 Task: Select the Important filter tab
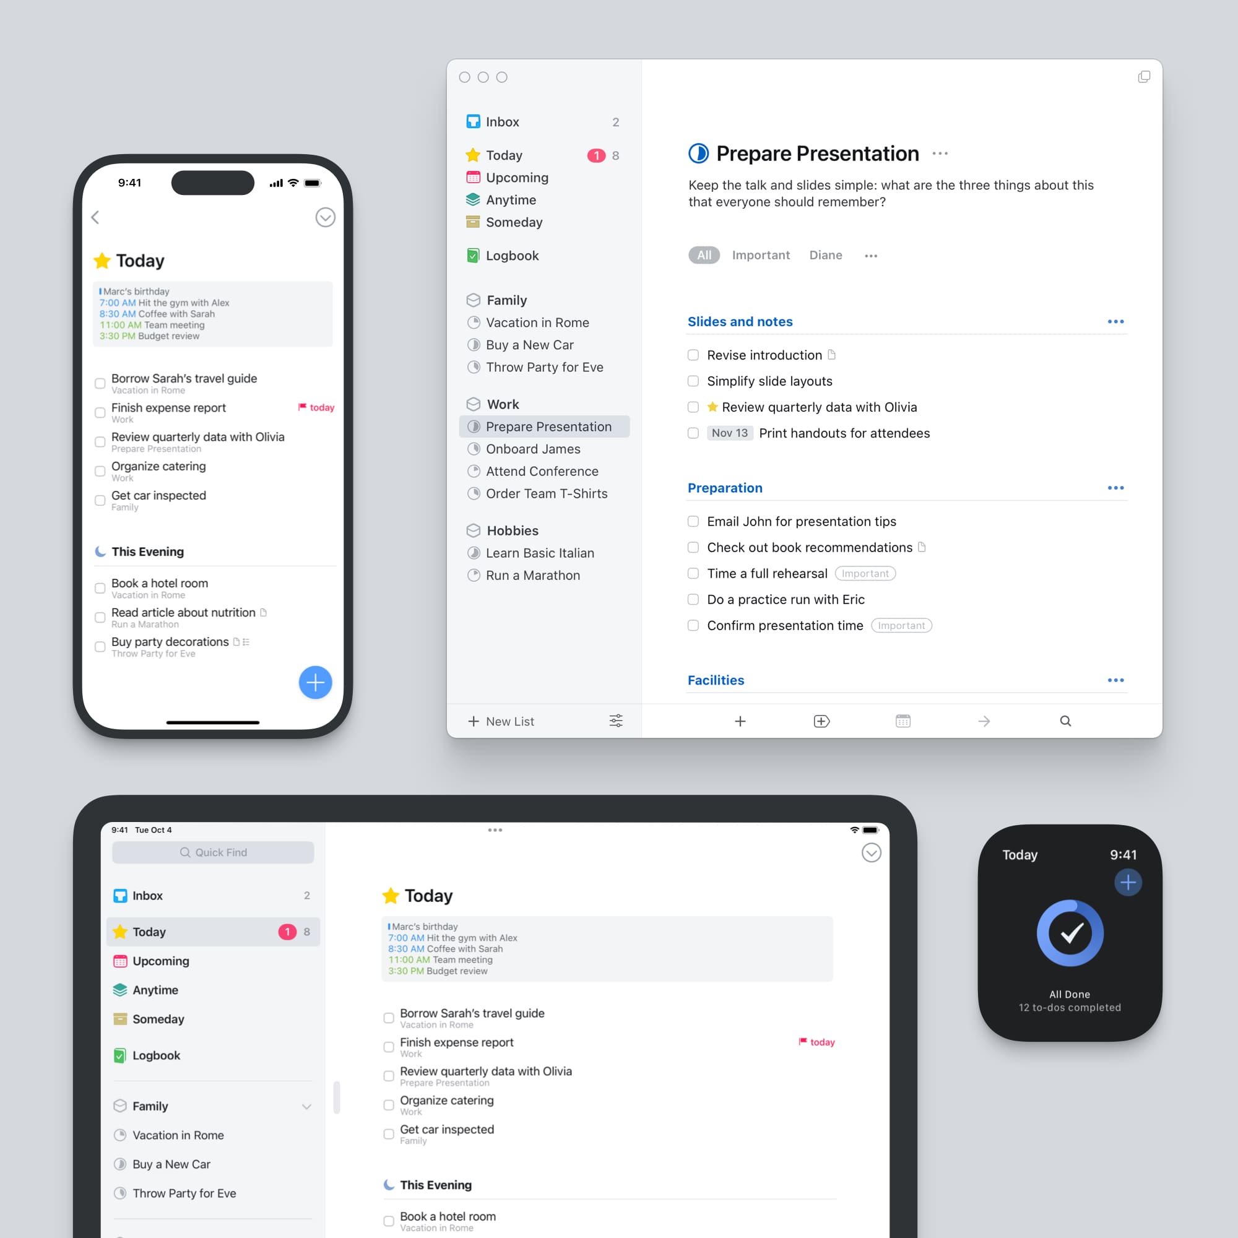pyautogui.click(x=761, y=254)
